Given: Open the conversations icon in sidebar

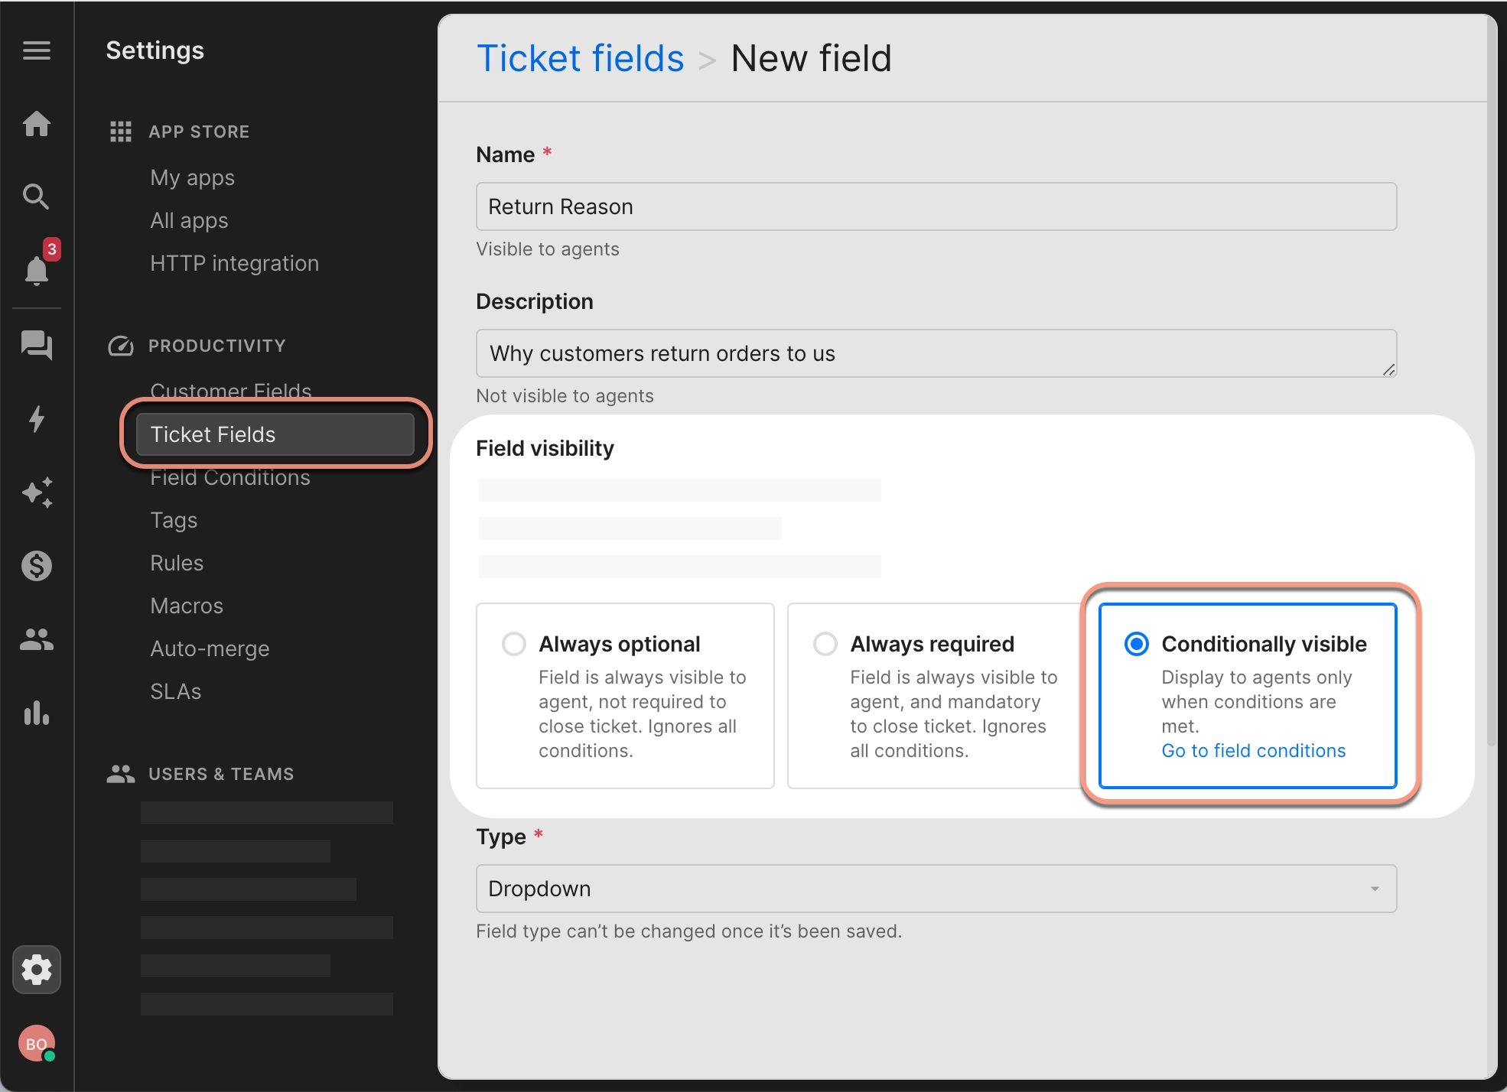Looking at the screenshot, I should 36,346.
